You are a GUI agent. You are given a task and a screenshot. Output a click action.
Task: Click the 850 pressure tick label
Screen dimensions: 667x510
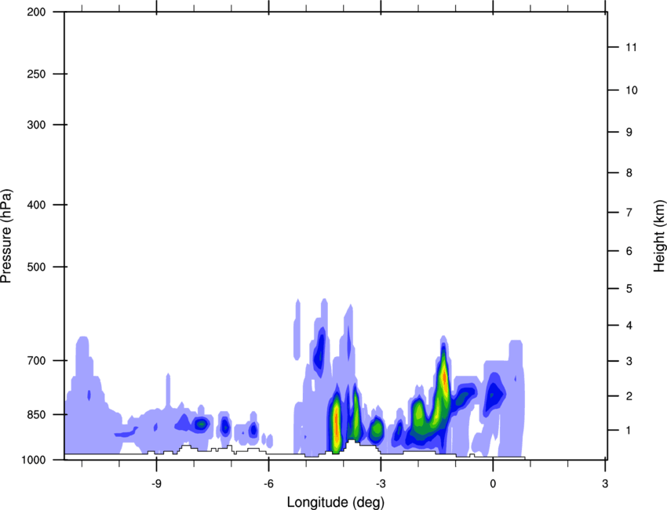tap(36, 414)
